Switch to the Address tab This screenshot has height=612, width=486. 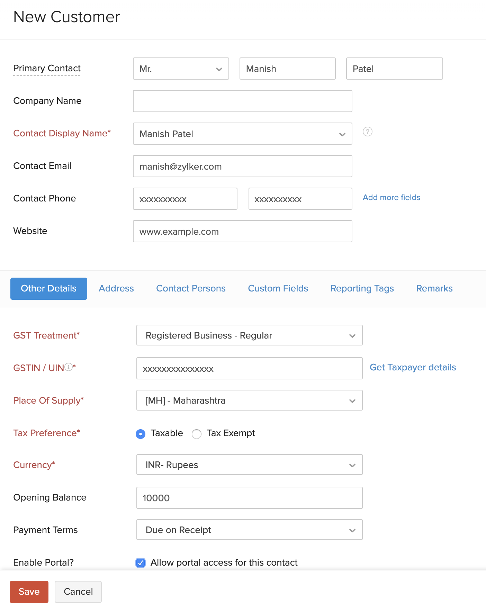click(x=116, y=289)
